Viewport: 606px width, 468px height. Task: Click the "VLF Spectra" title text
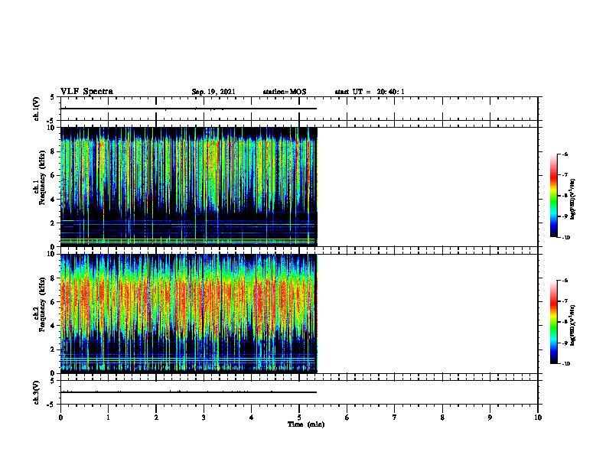coord(86,92)
